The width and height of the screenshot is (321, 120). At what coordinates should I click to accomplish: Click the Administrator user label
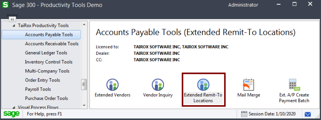(x=243, y=5)
